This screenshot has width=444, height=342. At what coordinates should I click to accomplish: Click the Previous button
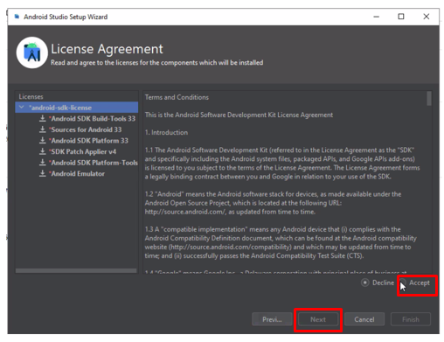pos(272,319)
